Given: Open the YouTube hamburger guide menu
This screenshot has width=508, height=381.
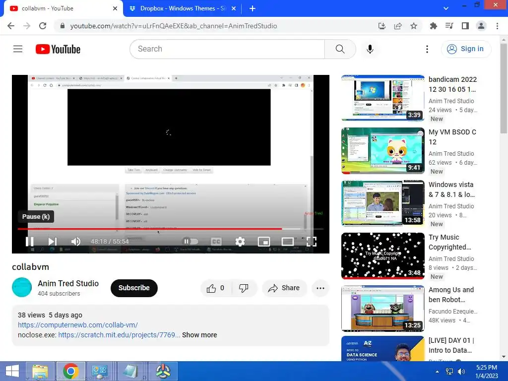Looking at the screenshot, I should tap(18, 49).
